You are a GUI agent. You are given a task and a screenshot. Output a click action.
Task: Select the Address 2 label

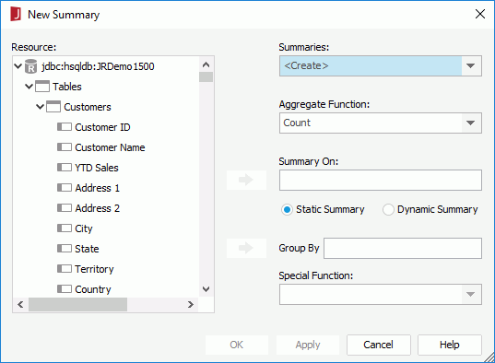pos(97,208)
